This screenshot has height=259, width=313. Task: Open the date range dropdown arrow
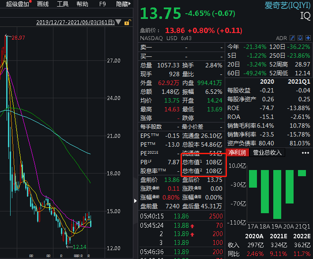point(118,22)
